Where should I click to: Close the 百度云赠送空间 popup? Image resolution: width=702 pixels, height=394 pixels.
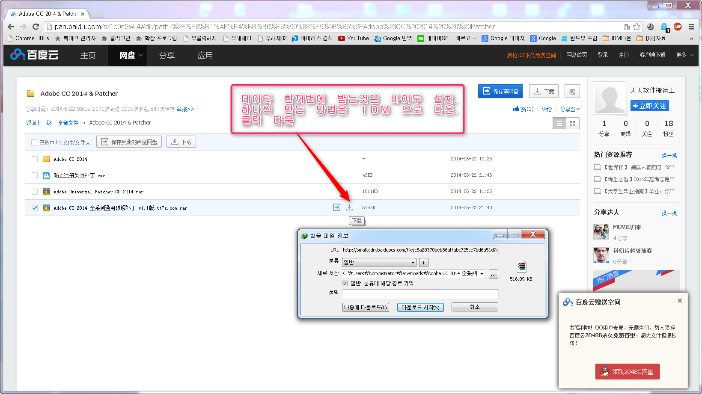680,301
